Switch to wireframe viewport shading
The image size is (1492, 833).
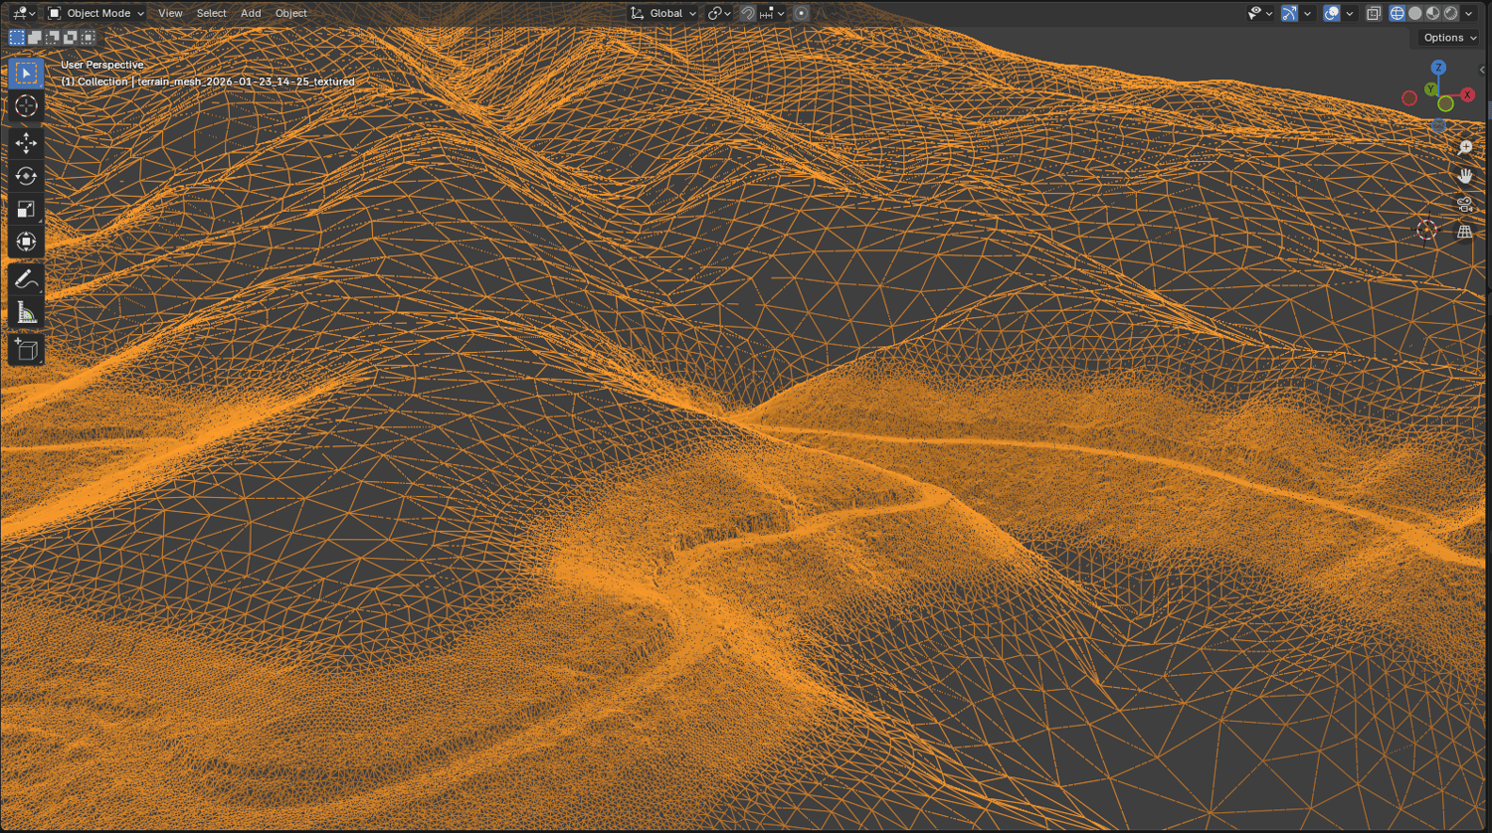pyautogui.click(x=1398, y=13)
